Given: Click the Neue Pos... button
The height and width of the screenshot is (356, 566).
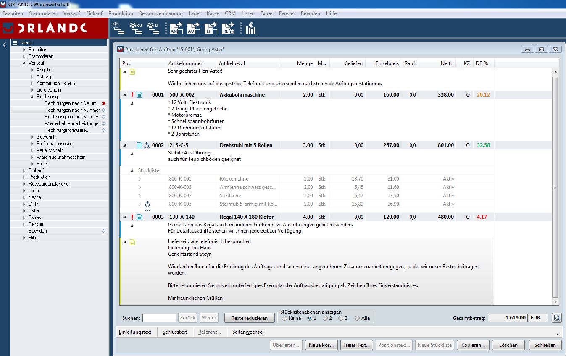Looking at the screenshot, I should click(x=321, y=345).
